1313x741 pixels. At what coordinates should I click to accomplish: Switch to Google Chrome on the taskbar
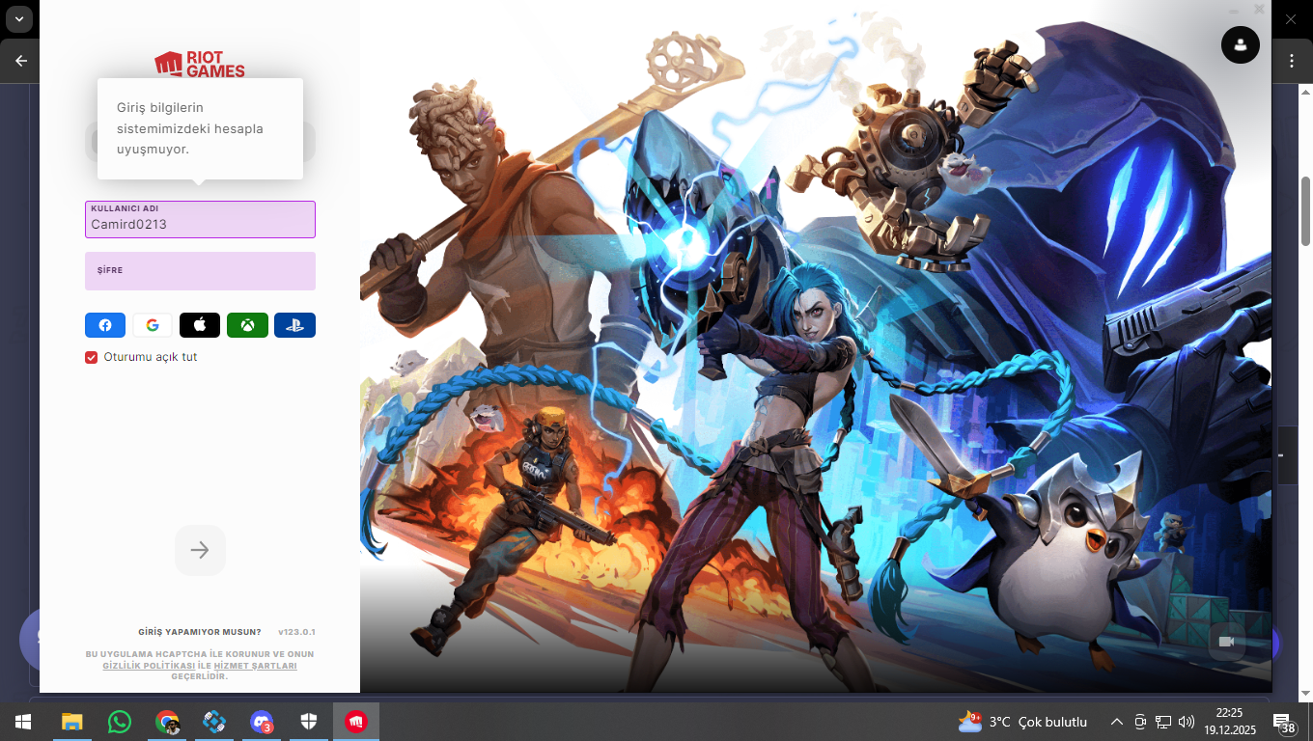(x=167, y=722)
